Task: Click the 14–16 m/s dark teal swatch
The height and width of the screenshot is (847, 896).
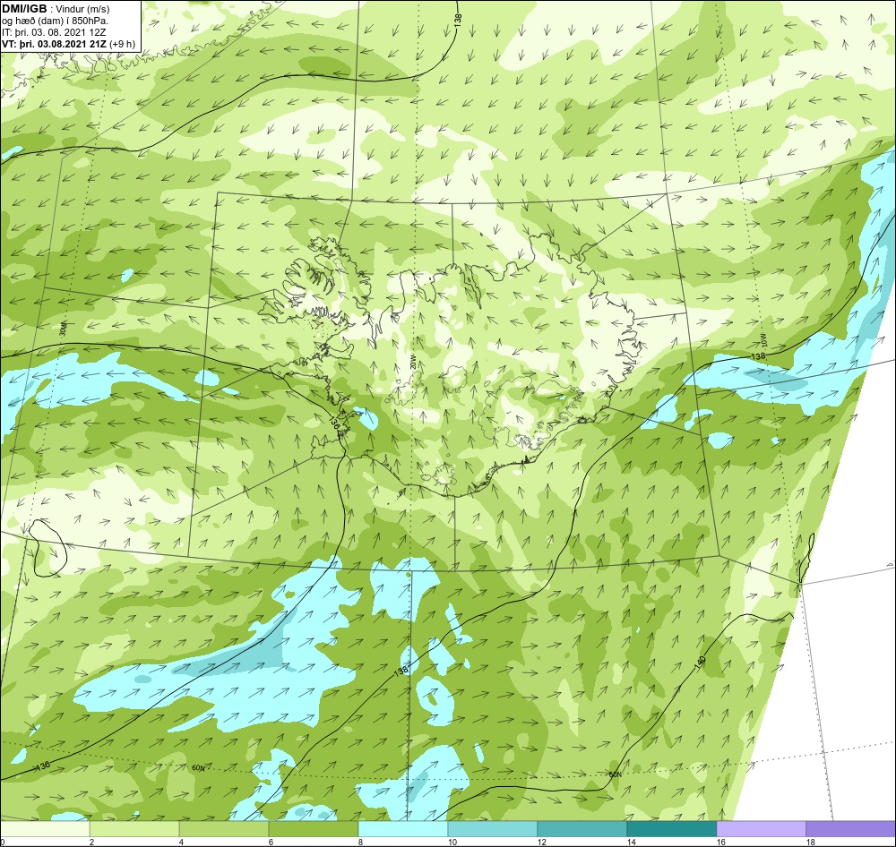Action: (x=671, y=828)
